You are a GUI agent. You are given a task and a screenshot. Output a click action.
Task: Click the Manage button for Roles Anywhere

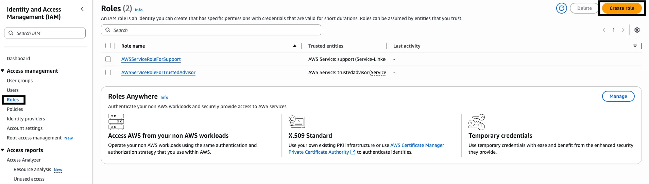(x=618, y=96)
